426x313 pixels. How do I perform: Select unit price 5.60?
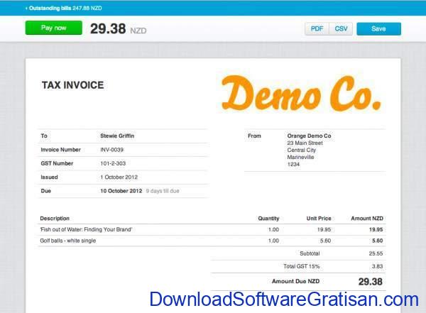click(x=325, y=241)
